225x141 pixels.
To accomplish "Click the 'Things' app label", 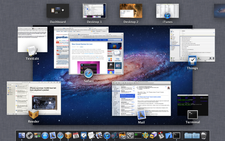I will tap(192, 68).
